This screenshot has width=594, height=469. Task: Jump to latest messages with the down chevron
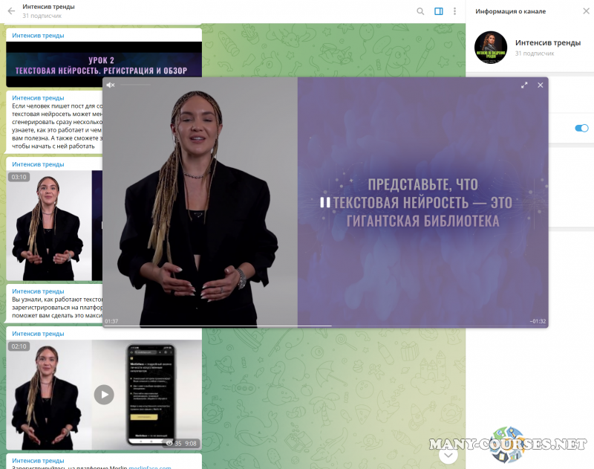click(x=448, y=456)
